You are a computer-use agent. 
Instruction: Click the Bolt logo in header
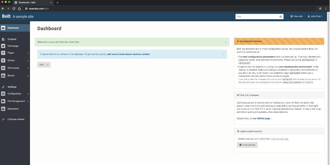(6, 16)
